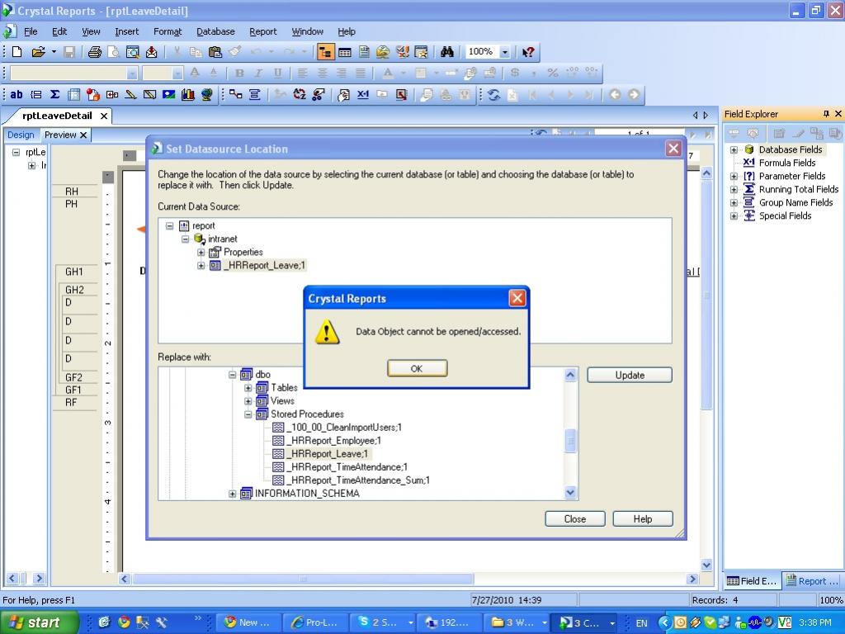Expand _HRReport_Leave;1 under intranet
This screenshot has width=845, height=634.
pyautogui.click(x=201, y=265)
